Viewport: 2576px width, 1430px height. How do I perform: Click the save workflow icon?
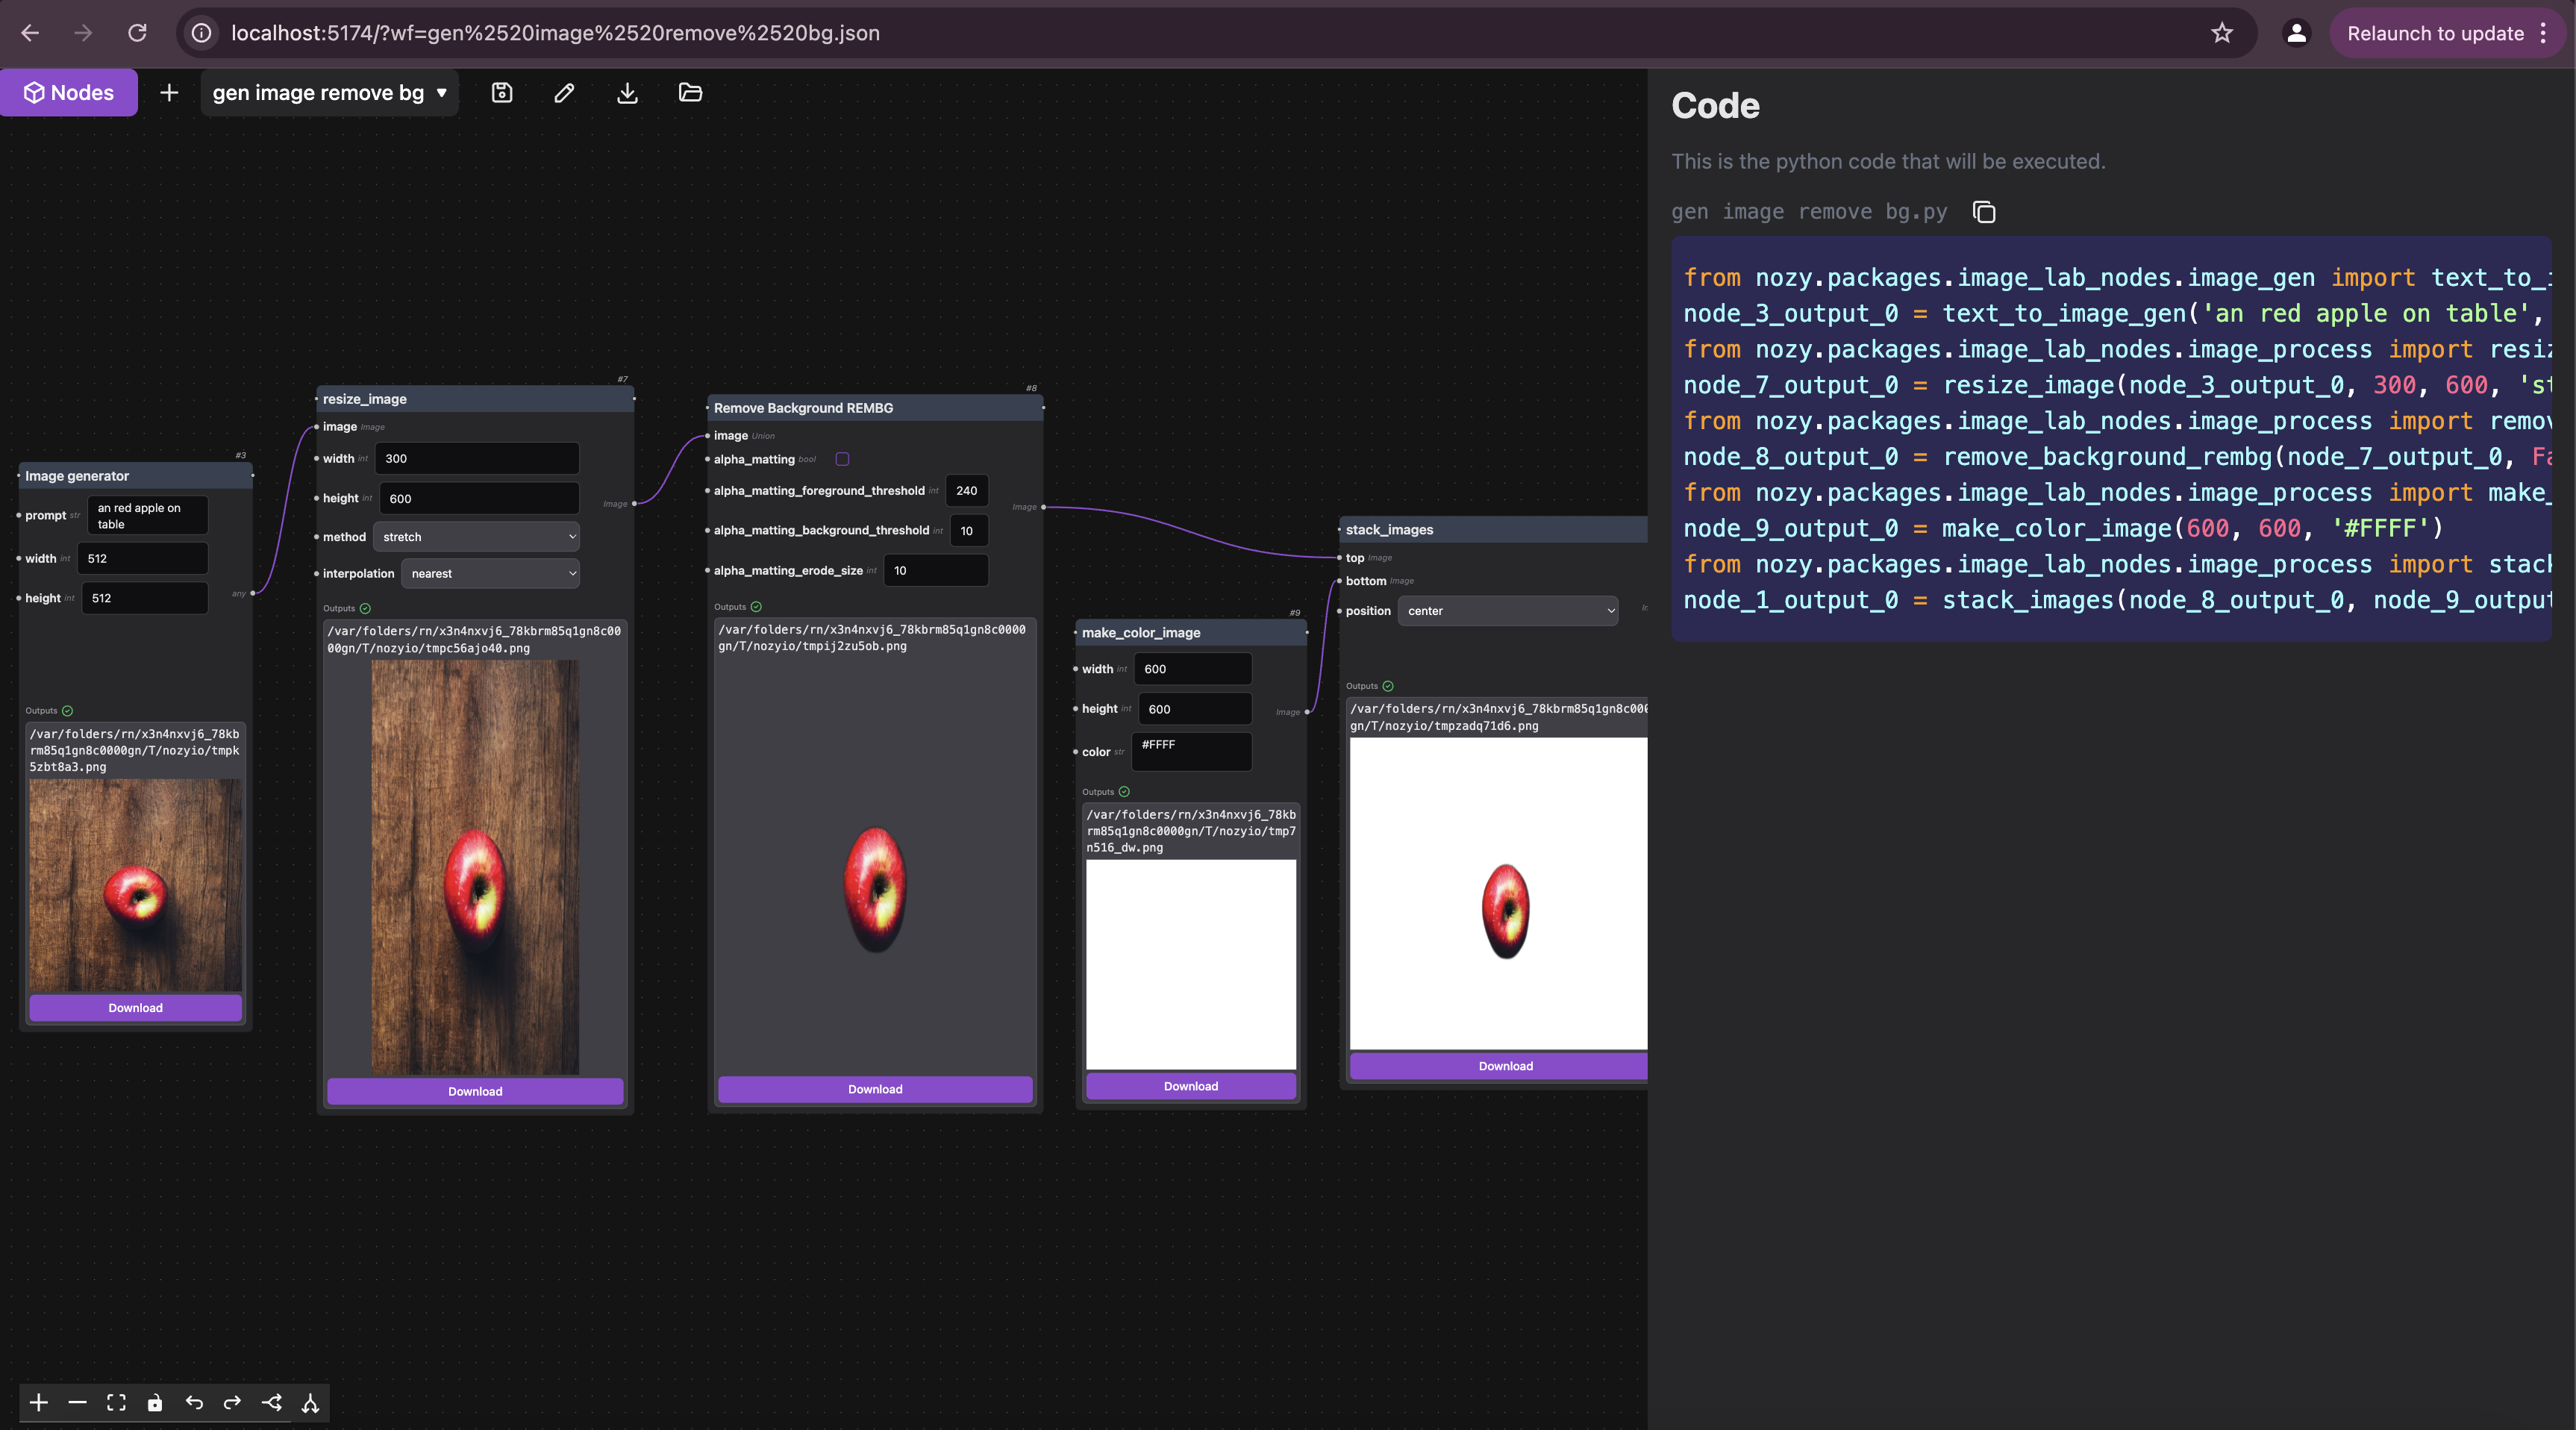[502, 93]
